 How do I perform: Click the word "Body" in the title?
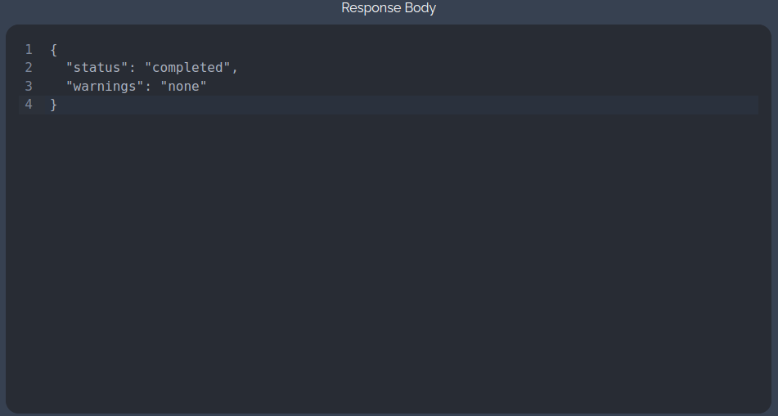421,8
